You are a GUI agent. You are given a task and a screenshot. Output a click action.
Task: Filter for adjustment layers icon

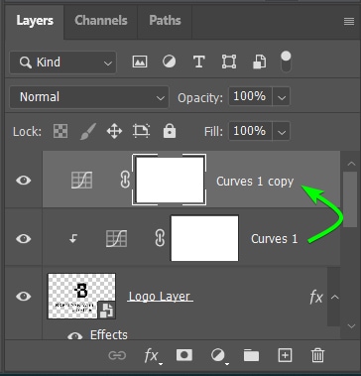170,62
